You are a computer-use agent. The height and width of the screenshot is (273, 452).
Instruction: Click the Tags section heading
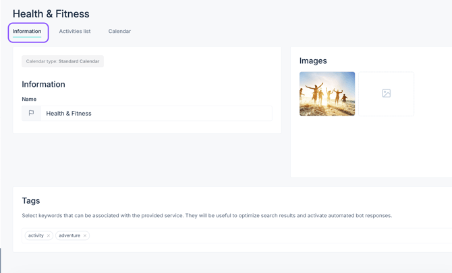31,200
